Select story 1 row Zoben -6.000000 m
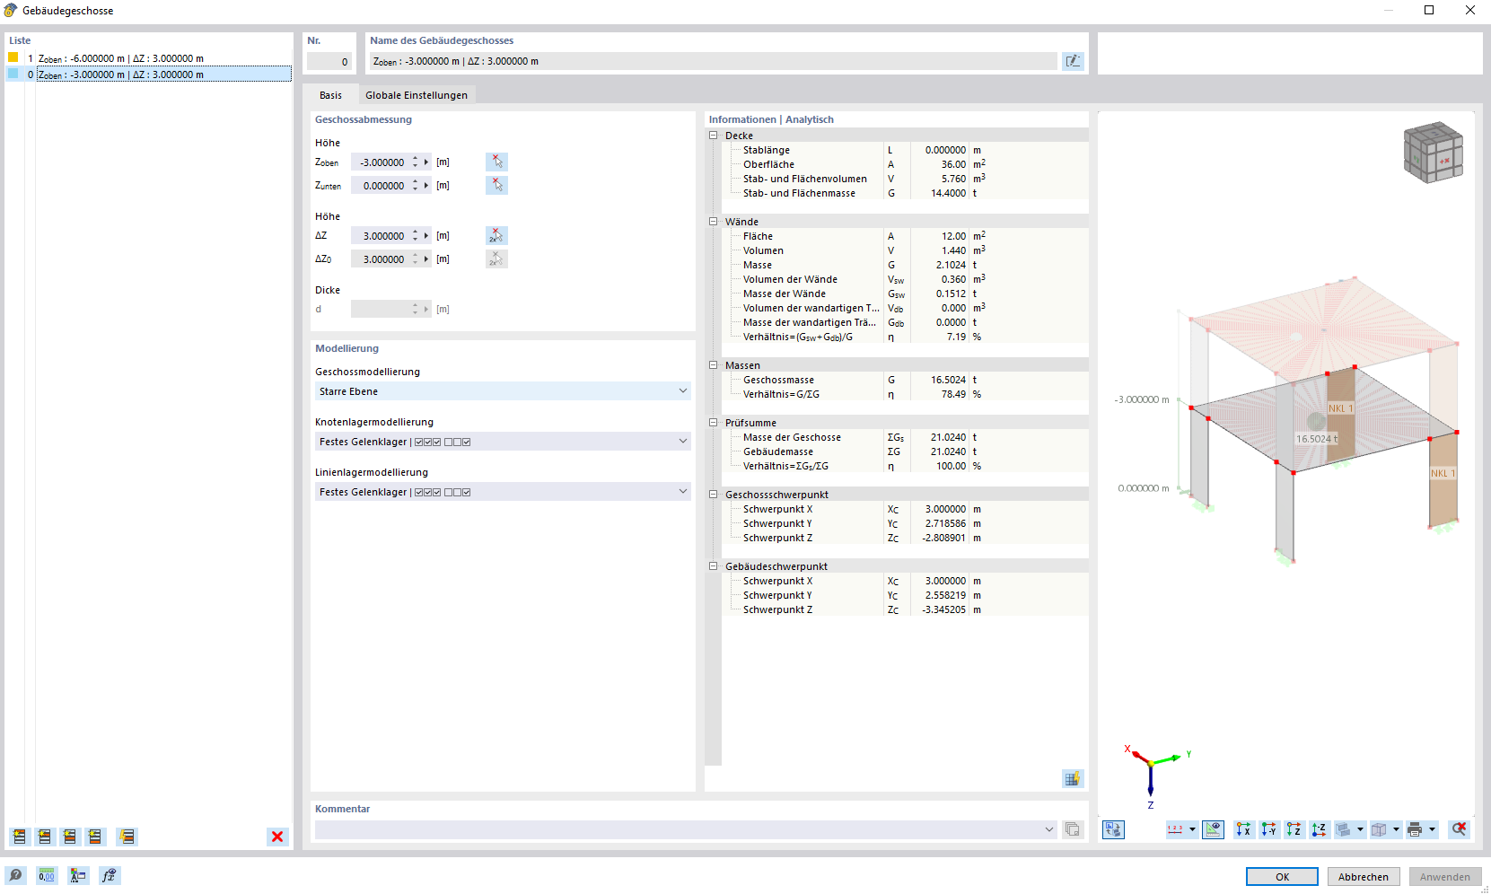 click(x=148, y=58)
